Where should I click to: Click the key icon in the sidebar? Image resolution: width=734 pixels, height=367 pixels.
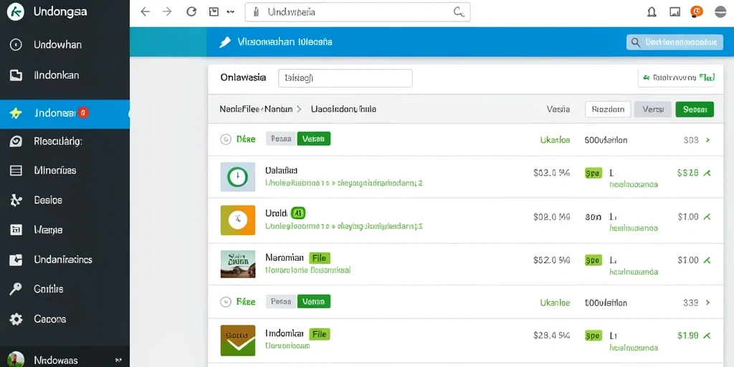(x=16, y=290)
